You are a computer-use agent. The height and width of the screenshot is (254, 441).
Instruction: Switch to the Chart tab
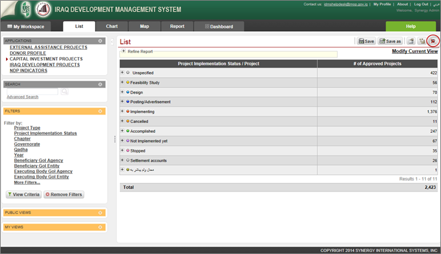pos(112,27)
